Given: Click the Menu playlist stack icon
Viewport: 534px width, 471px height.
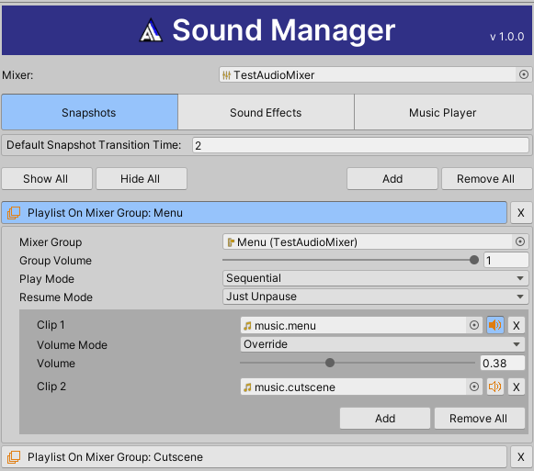Looking at the screenshot, I should (14, 213).
